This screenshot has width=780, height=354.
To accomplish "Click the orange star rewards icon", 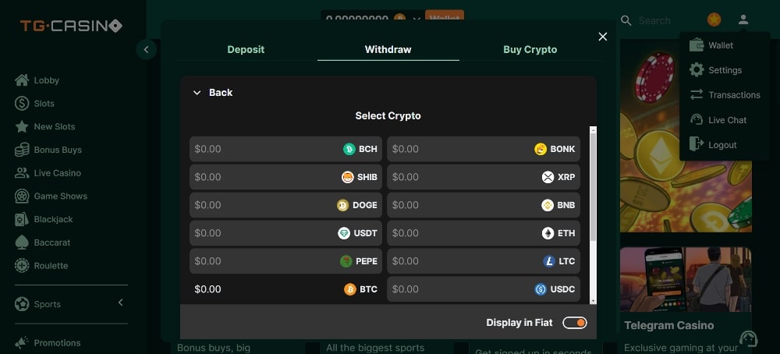I will click(714, 19).
